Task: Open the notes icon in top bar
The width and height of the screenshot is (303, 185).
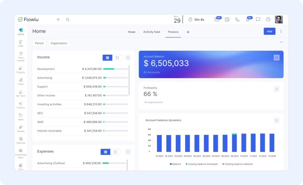Action: [227, 20]
